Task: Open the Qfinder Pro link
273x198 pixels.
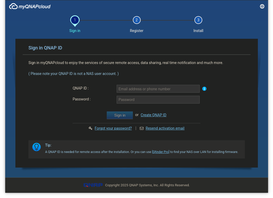Action: click(161, 152)
